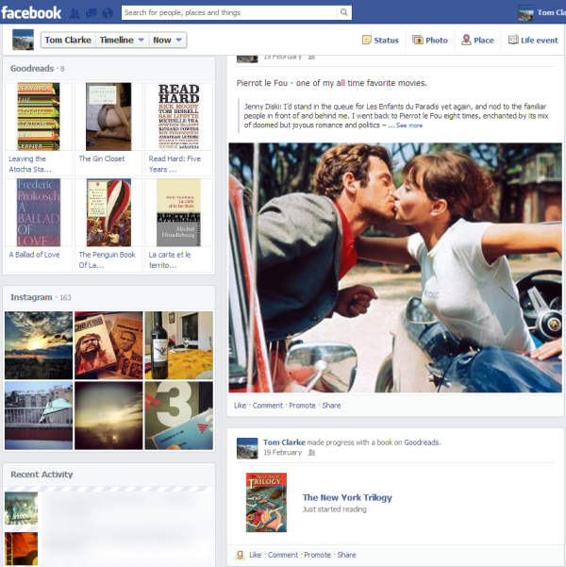
Task: Open the Instagram wine bottle photo
Action: [178, 345]
